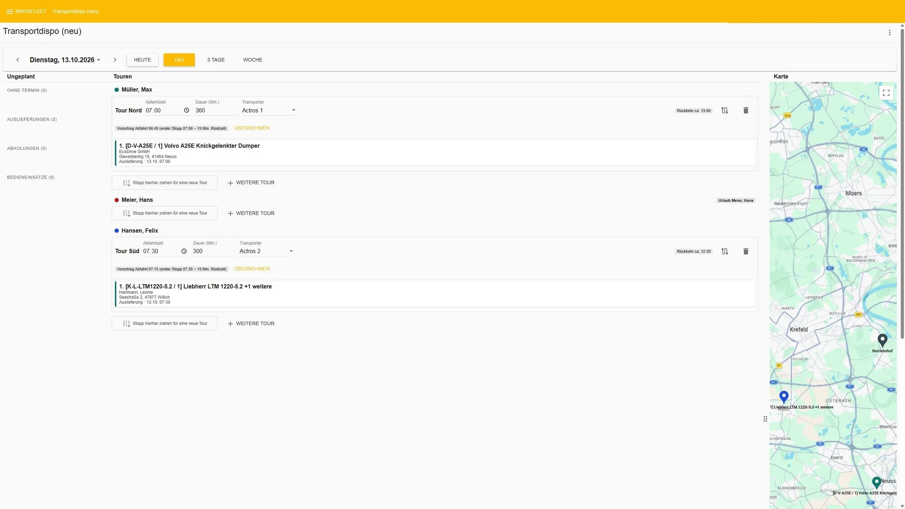905x509 pixels.
Task: Add another tour for Hansen, Felix
Action: point(251,324)
